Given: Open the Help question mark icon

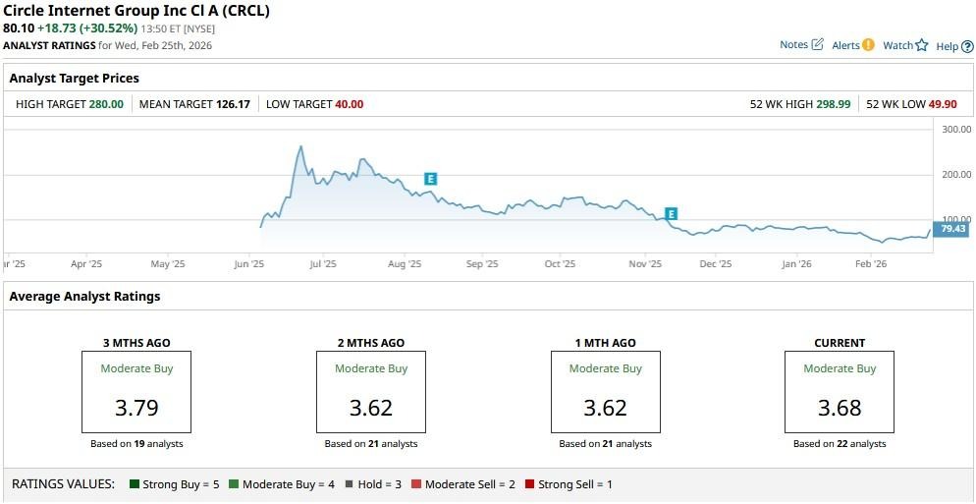Looking at the screenshot, I should tap(967, 46).
